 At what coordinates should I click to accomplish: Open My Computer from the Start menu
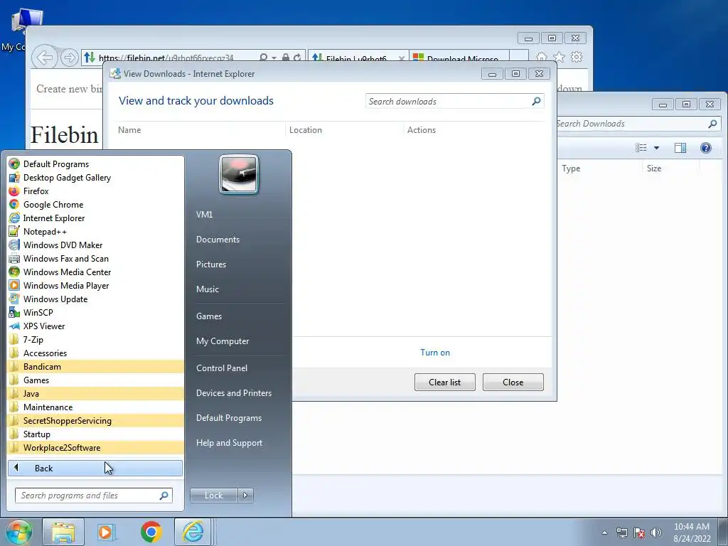(x=223, y=341)
